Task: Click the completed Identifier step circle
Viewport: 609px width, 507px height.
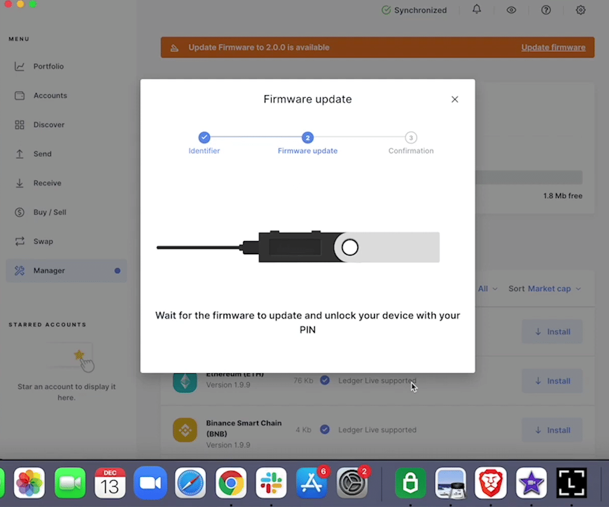Action: 204,137
